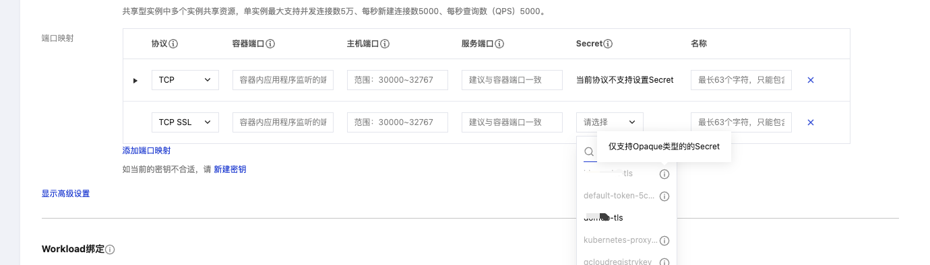Click the 显示高级设置 link
The width and height of the screenshot is (930, 265).
pos(66,194)
